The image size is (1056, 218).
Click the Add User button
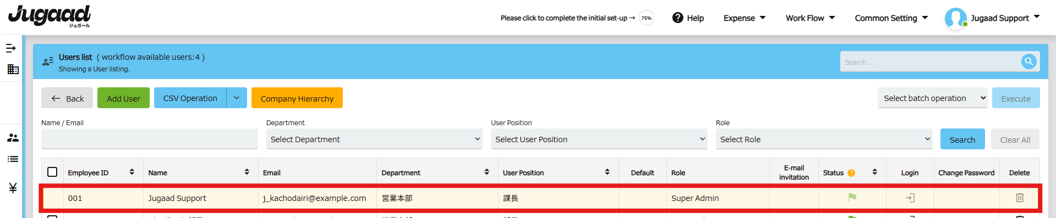coord(123,98)
